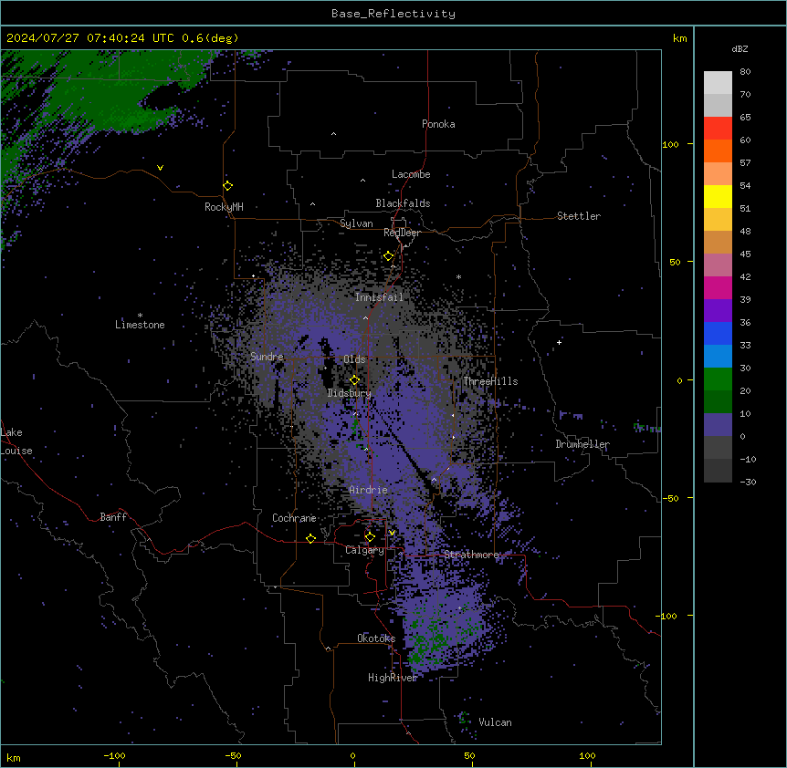Click the Banff label
The height and width of the screenshot is (768, 787).
coord(113,517)
